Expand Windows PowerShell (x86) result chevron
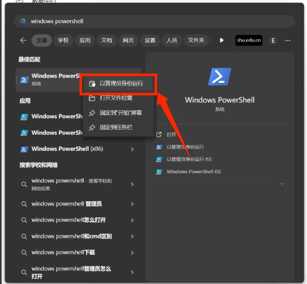This screenshot has width=307, height=284. (x=132, y=149)
